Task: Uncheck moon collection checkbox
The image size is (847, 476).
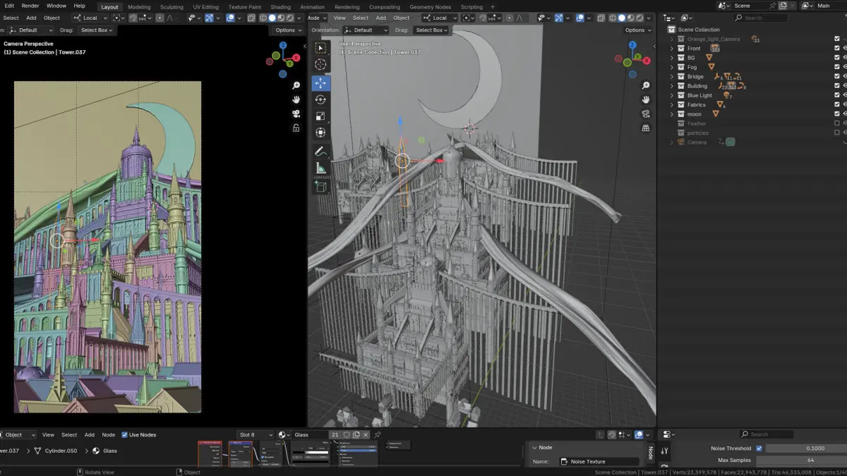Action: pyautogui.click(x=837, y=114)
